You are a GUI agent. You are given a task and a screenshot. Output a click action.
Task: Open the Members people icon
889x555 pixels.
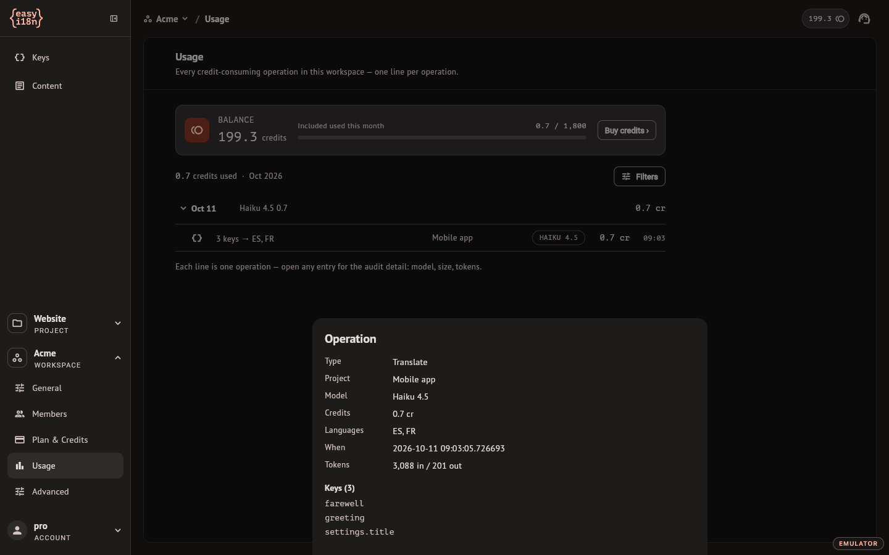point(20,414)
